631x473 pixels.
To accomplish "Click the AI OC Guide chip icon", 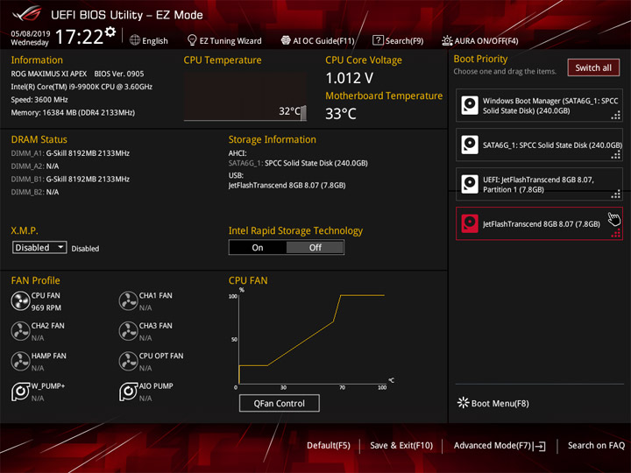I will click(x=286, y=40).
